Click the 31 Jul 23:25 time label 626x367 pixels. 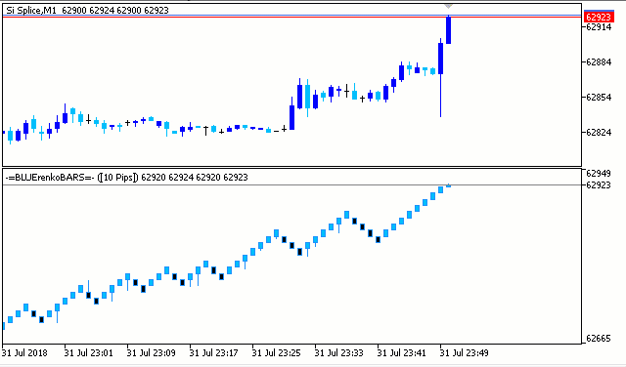(x=277, y=353)
